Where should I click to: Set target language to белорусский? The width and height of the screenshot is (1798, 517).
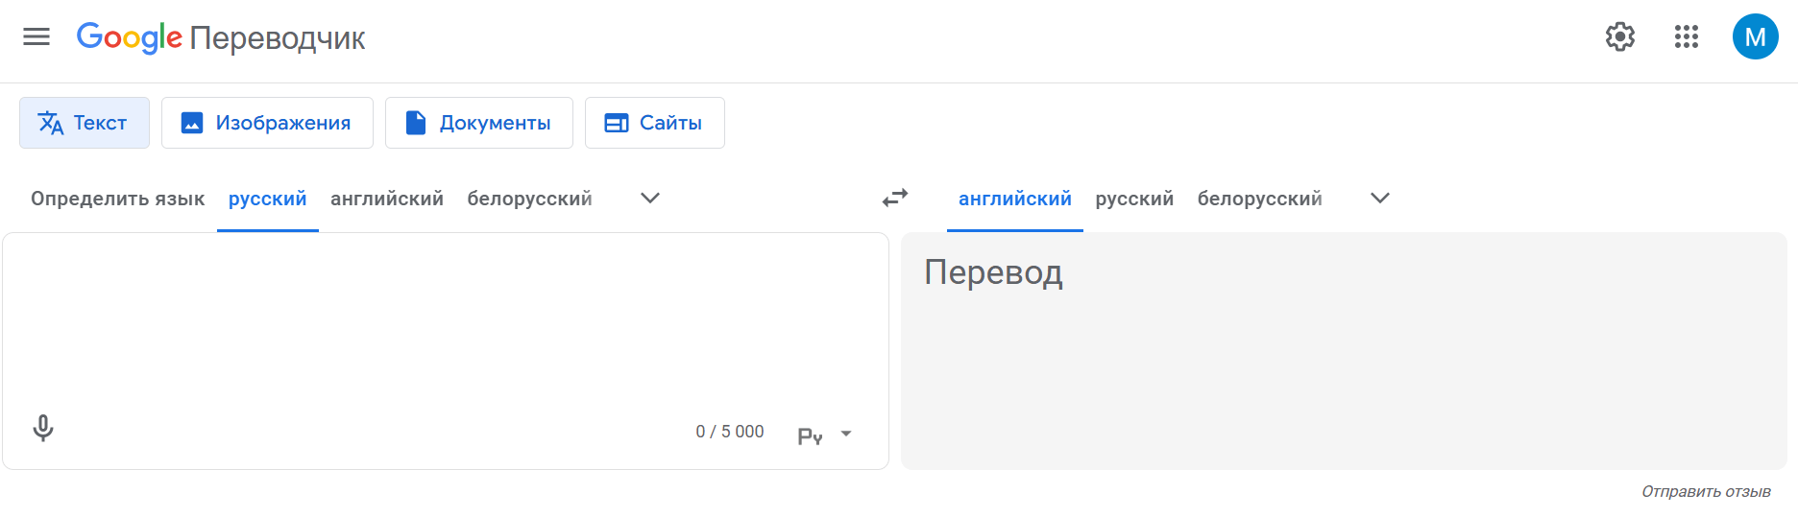[1259, 199]
